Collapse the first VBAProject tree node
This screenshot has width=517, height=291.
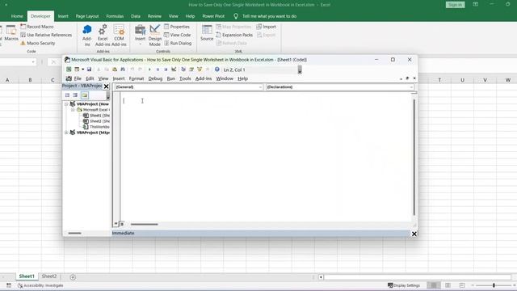tap(66, 104)
